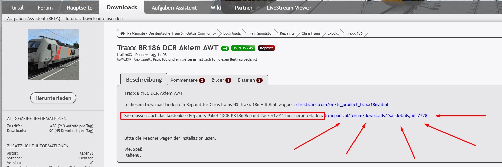Image resolution: width=502 pixels, height=167 pixels.
Task: Switch to the Dateien tab
Action: coord(250,80)
